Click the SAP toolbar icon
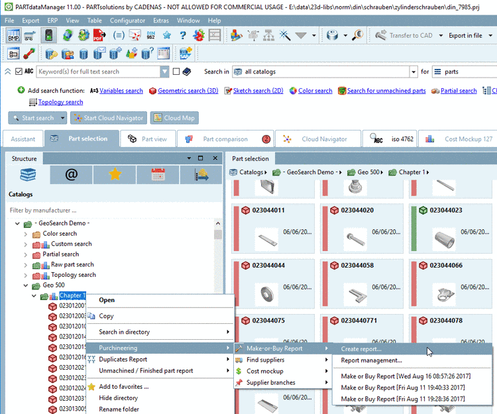The height and width of the screenshot is (414, 497). coord(186,53)
